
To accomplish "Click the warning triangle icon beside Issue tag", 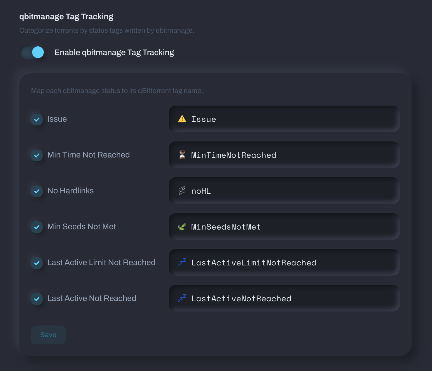I will (x=182, y=119).
